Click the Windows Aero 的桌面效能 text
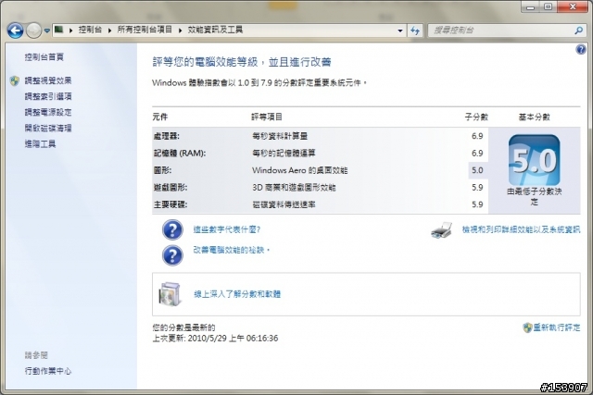Image resolution: width=593 pixels, height=395 pixels. click(299, 170)
